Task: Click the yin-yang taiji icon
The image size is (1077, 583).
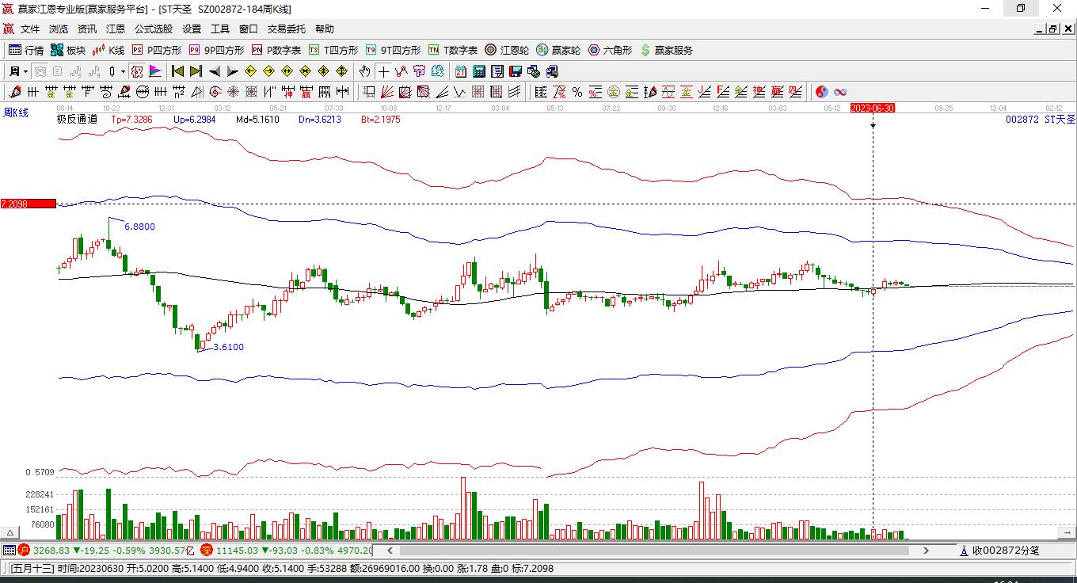Action: point(822,92)
